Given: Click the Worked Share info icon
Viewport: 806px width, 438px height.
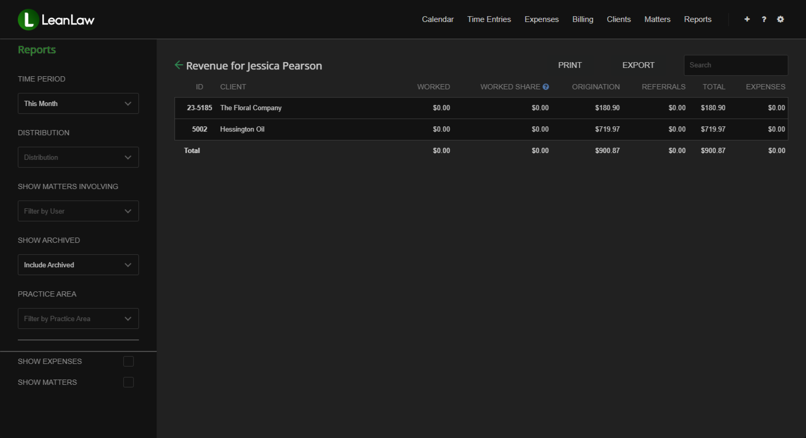Looking at the screenshot, I should 546,87.
